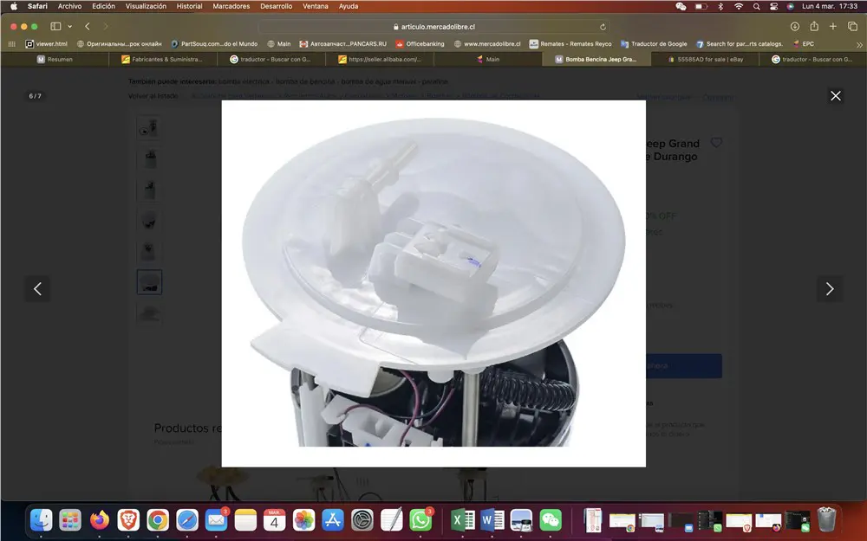The width and height of the screenshot is (867, 541).
Task: Open Safari downloads icon
Action: click(x=794, y=27)
